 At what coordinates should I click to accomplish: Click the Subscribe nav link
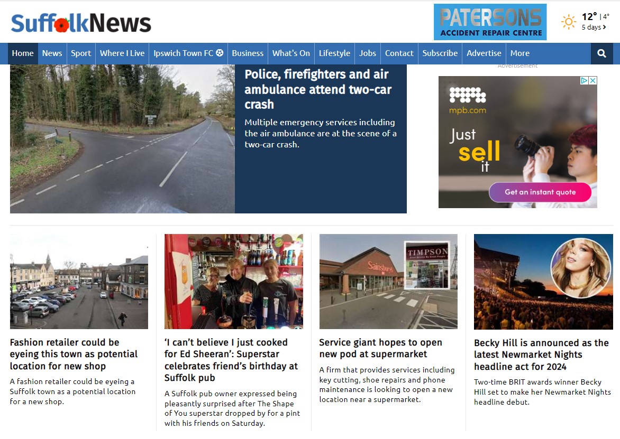point(440,53)
